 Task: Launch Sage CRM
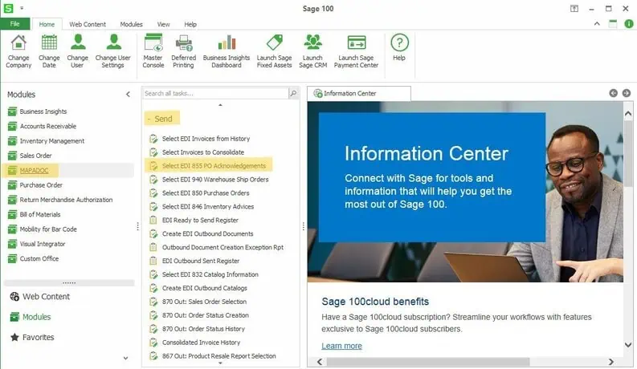coord(312,51)
